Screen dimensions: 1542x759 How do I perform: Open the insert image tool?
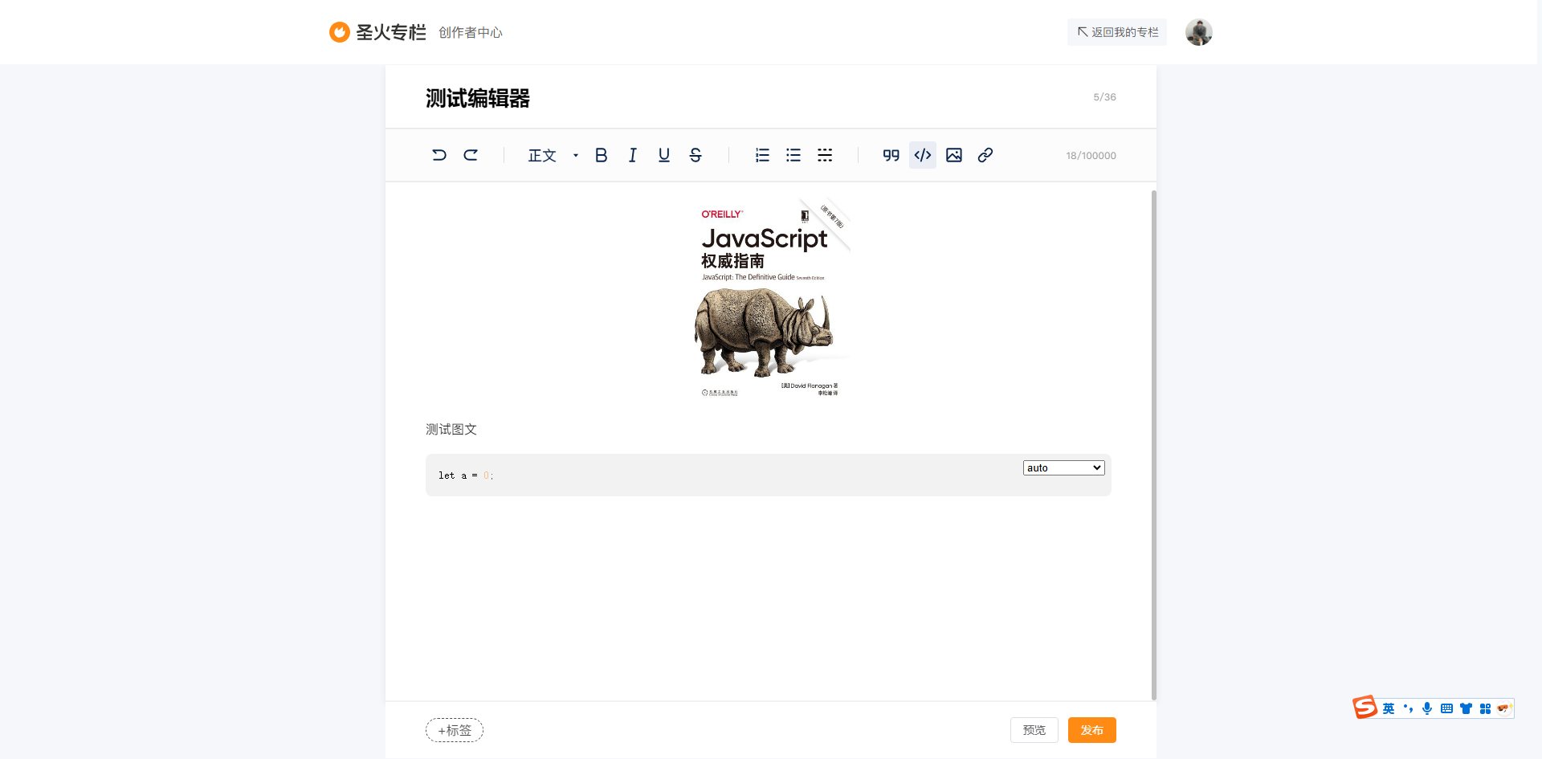(x=954, y=155)
